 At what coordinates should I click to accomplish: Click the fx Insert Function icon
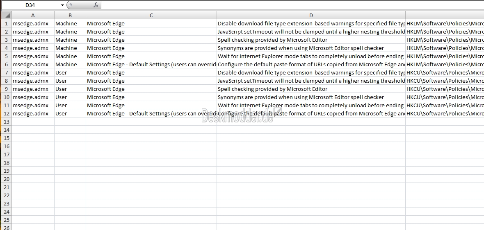(96, 5)
